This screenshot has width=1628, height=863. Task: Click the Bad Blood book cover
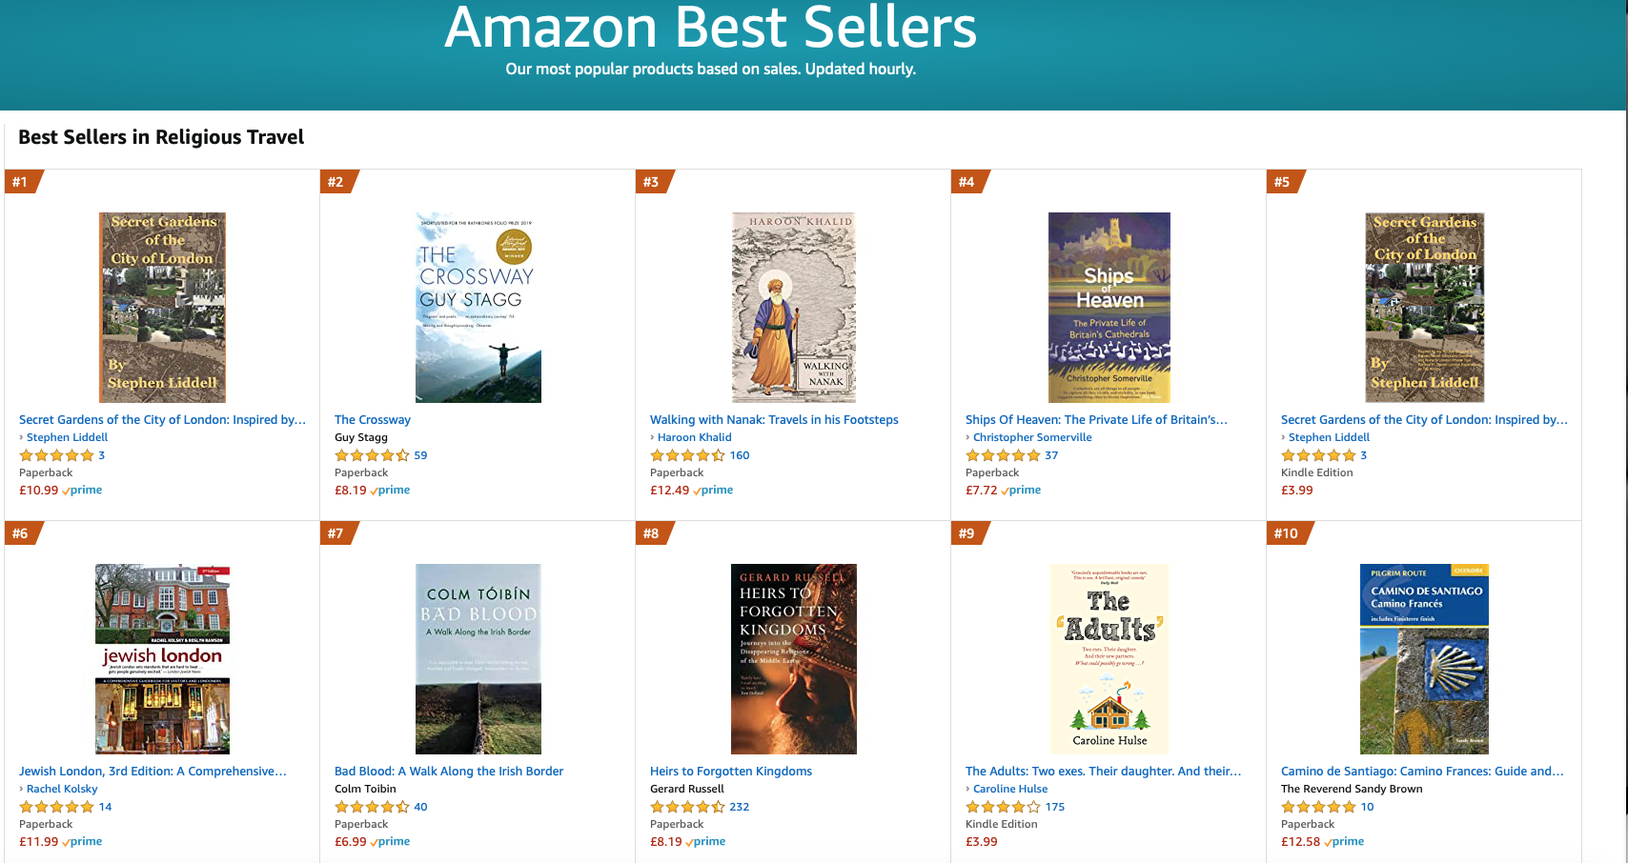[478, 658]
